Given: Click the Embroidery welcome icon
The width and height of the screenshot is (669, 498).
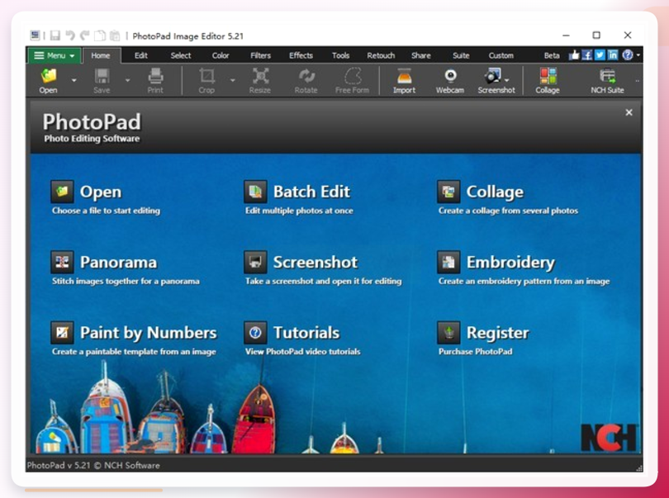Looking at the screenshot, I should tap(448, 262).
